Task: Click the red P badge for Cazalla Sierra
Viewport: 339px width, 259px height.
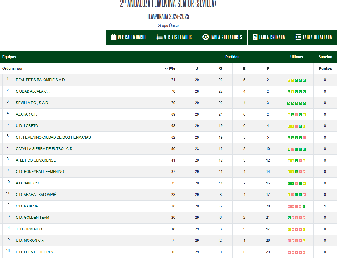Action: 293,149
